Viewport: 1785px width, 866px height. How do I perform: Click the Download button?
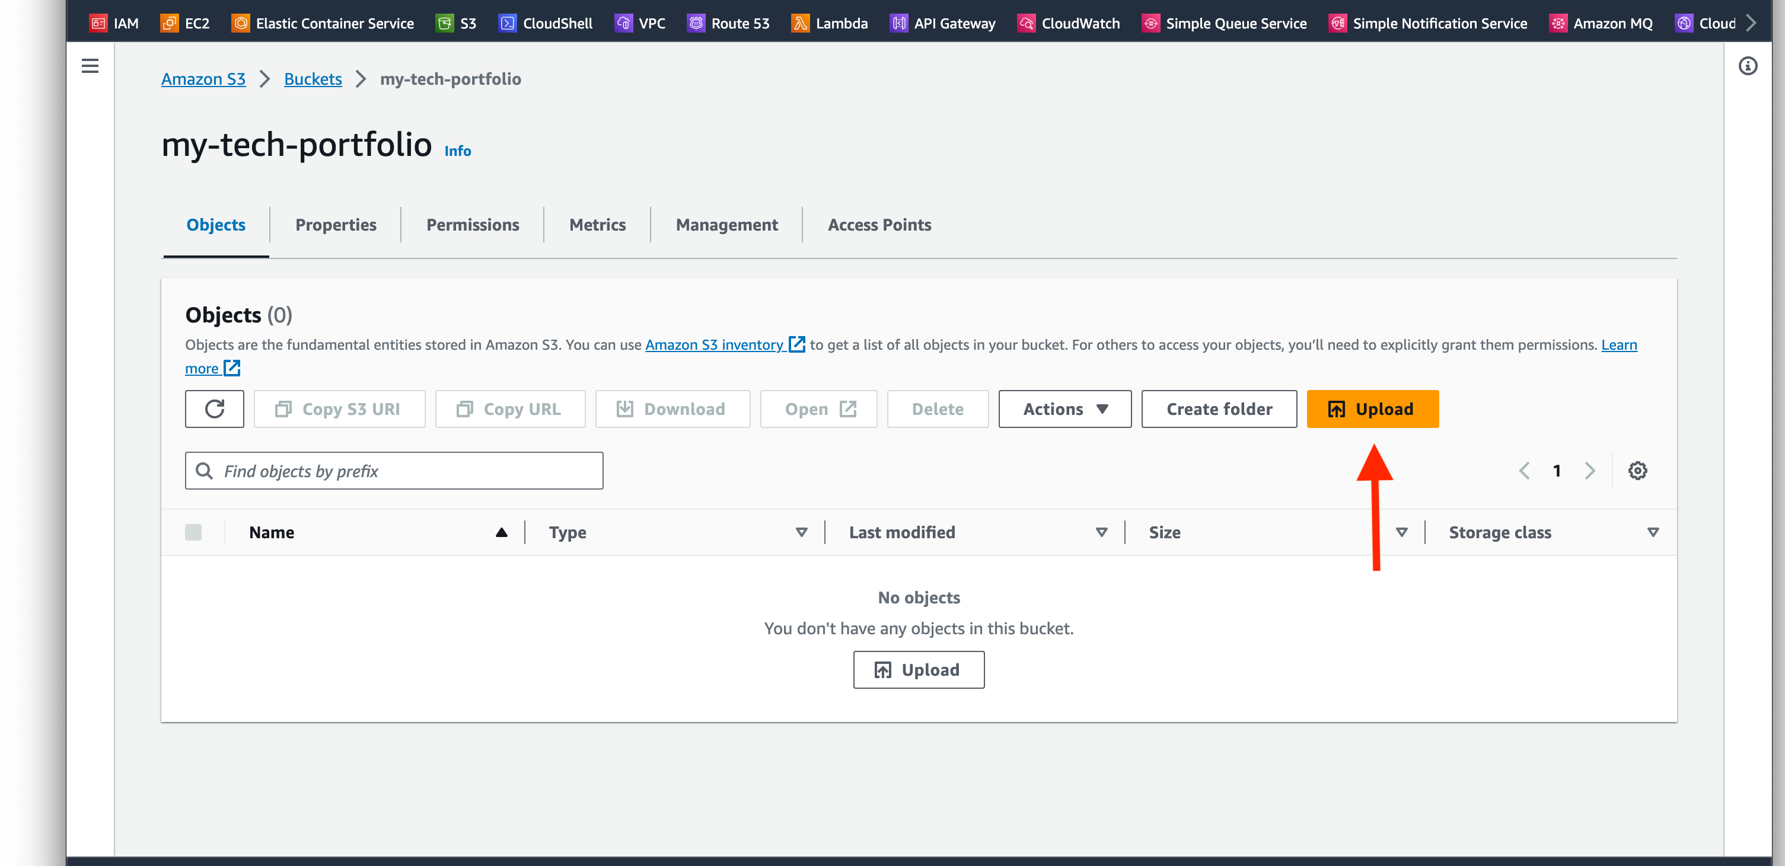[x=672, y=409]
